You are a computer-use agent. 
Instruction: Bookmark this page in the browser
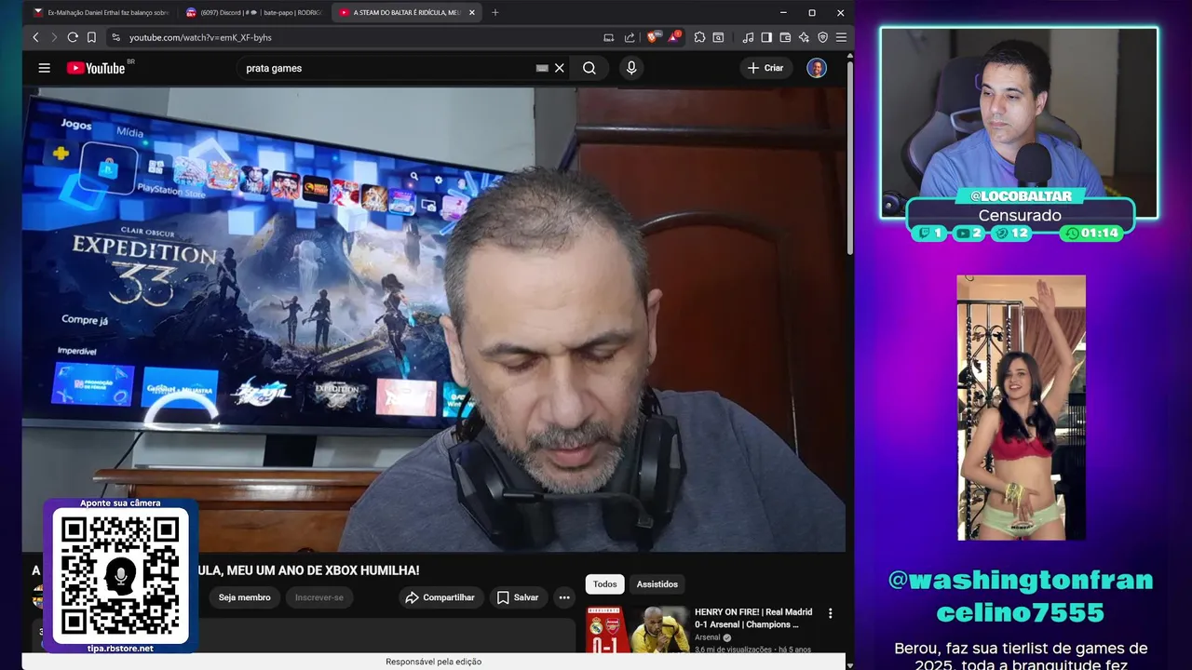coord(91,37)
